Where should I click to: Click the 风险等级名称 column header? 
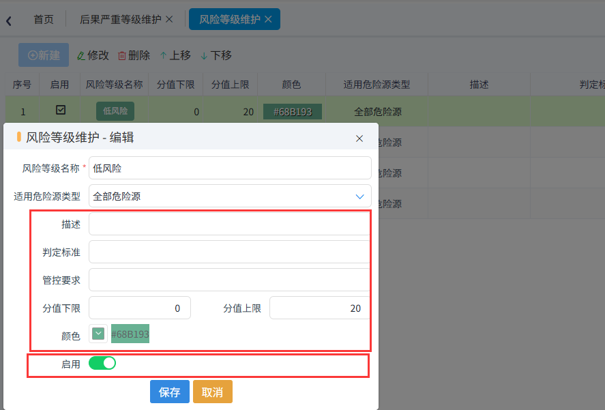coord(114,85)
